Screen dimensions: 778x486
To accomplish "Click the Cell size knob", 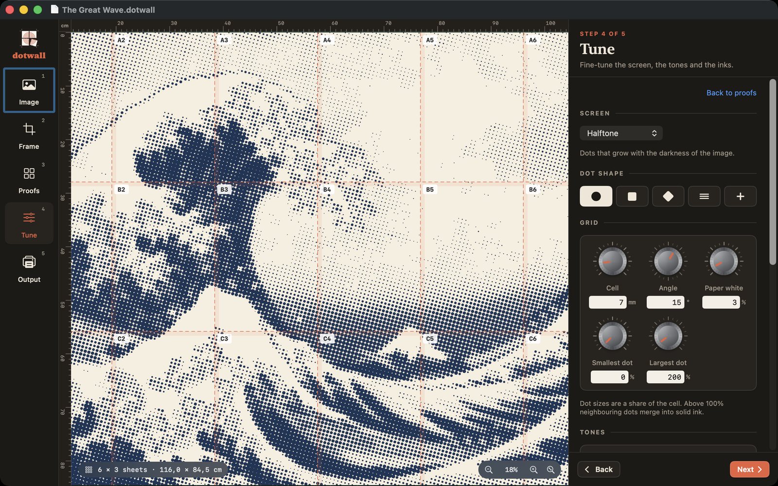I will 612,261.
